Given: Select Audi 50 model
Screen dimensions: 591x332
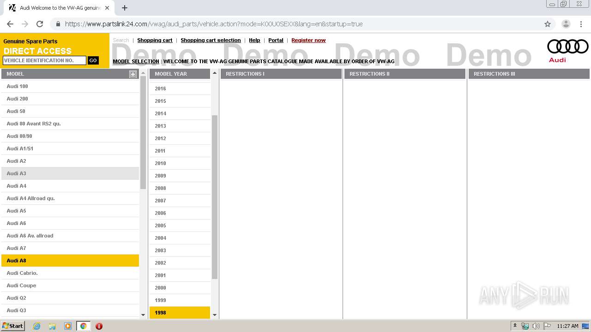Looking at the screenshot, I should (x=70, y=111).
